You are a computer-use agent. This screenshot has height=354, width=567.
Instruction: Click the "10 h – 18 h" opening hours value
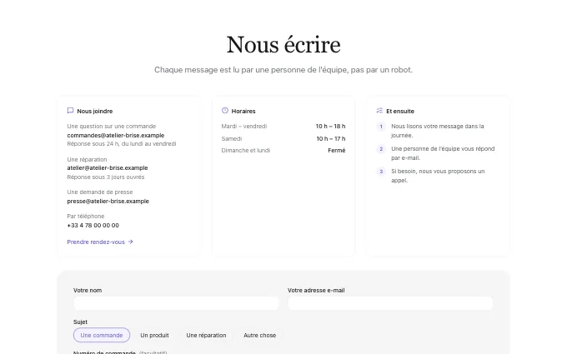330,127
